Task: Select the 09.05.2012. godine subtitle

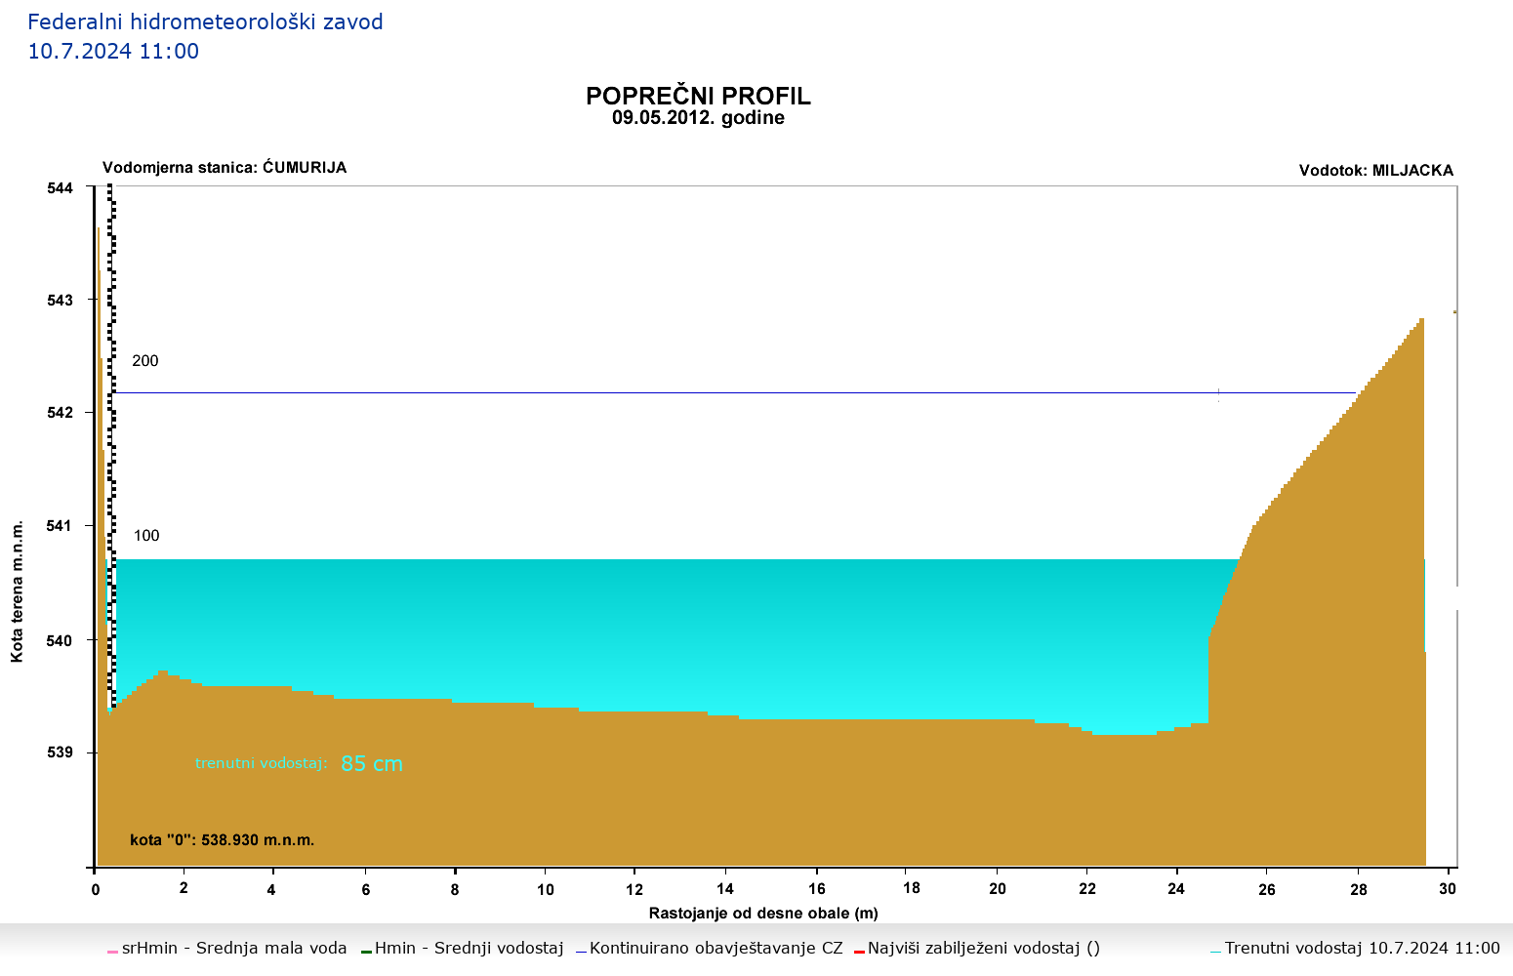Action: point(698,118)
